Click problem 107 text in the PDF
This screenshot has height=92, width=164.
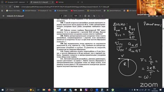tap(81, 32)
